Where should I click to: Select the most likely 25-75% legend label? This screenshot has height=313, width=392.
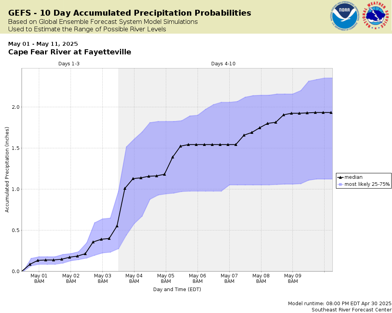click(x=367, y=184)
